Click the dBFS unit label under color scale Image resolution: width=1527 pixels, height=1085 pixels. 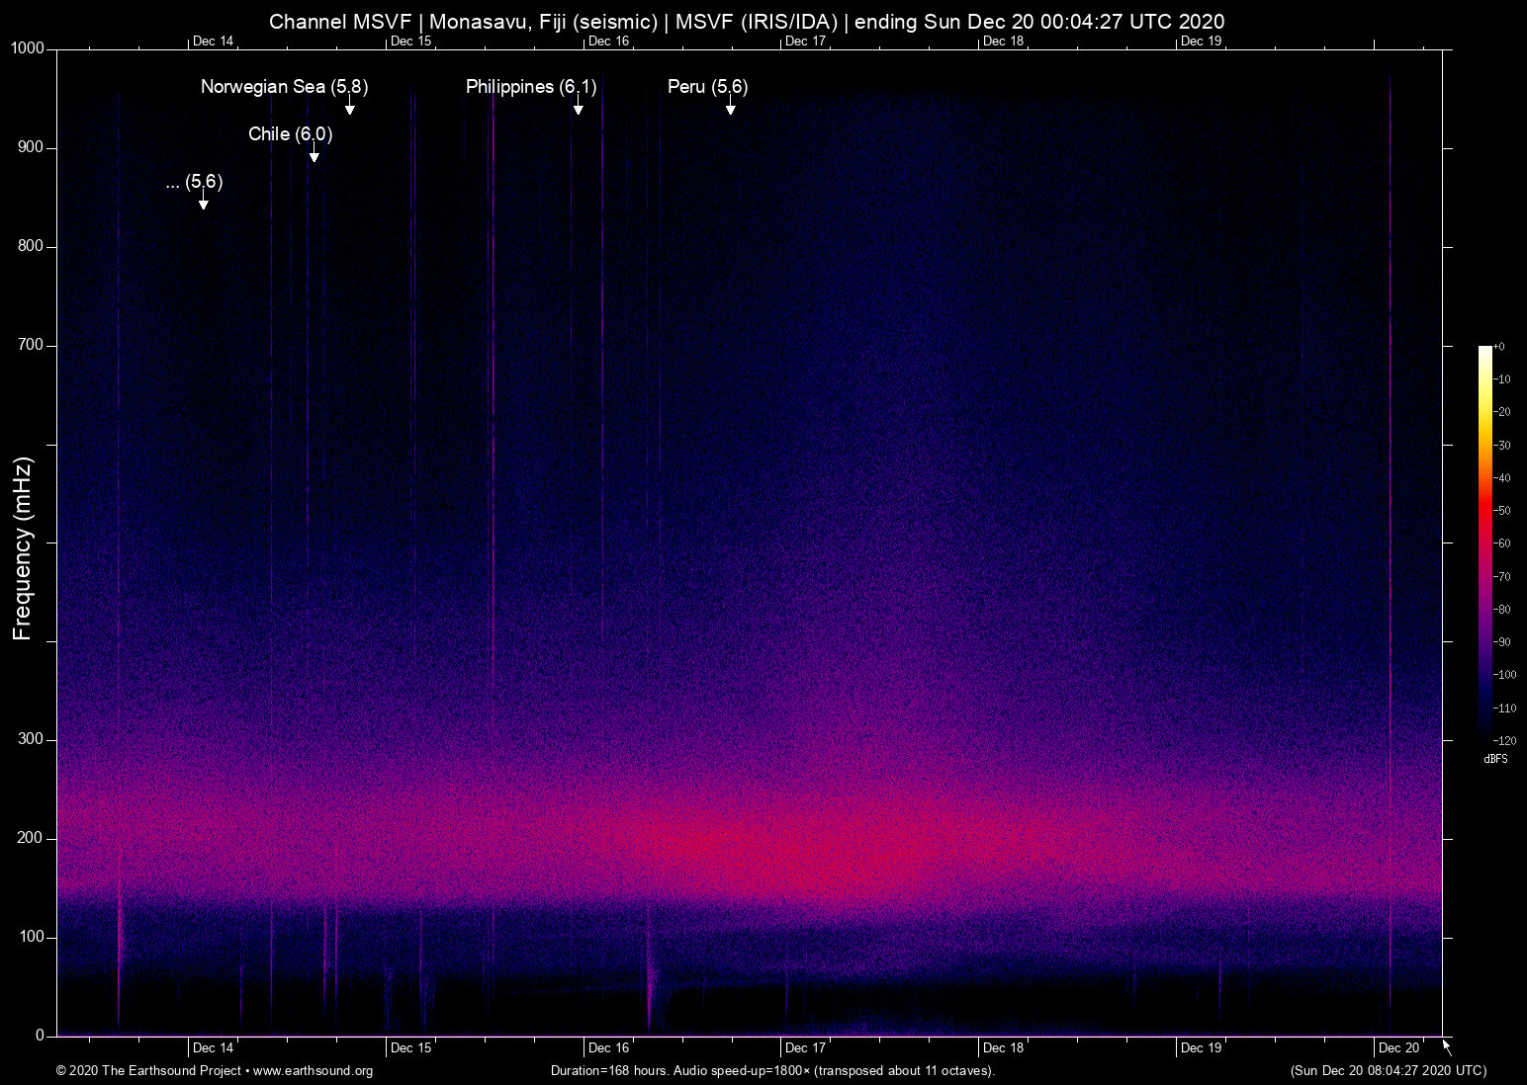click(x=1495, y=759)
